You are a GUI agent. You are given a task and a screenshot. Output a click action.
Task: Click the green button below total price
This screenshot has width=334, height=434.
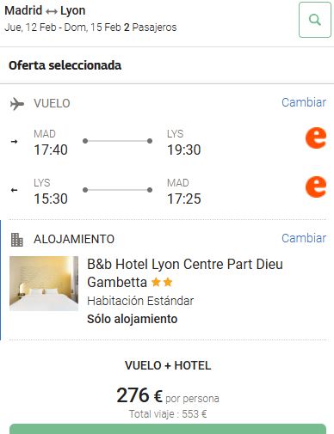coord(168,429)
